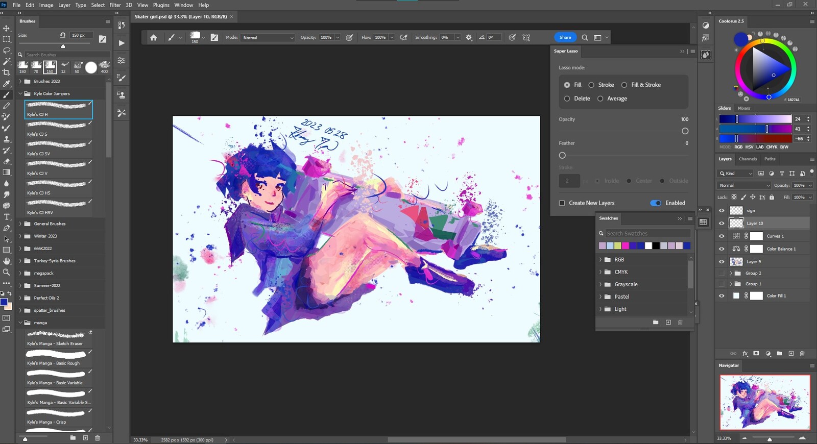
Task: Create new group folder in Layers panel
Action: coord(779,353)
